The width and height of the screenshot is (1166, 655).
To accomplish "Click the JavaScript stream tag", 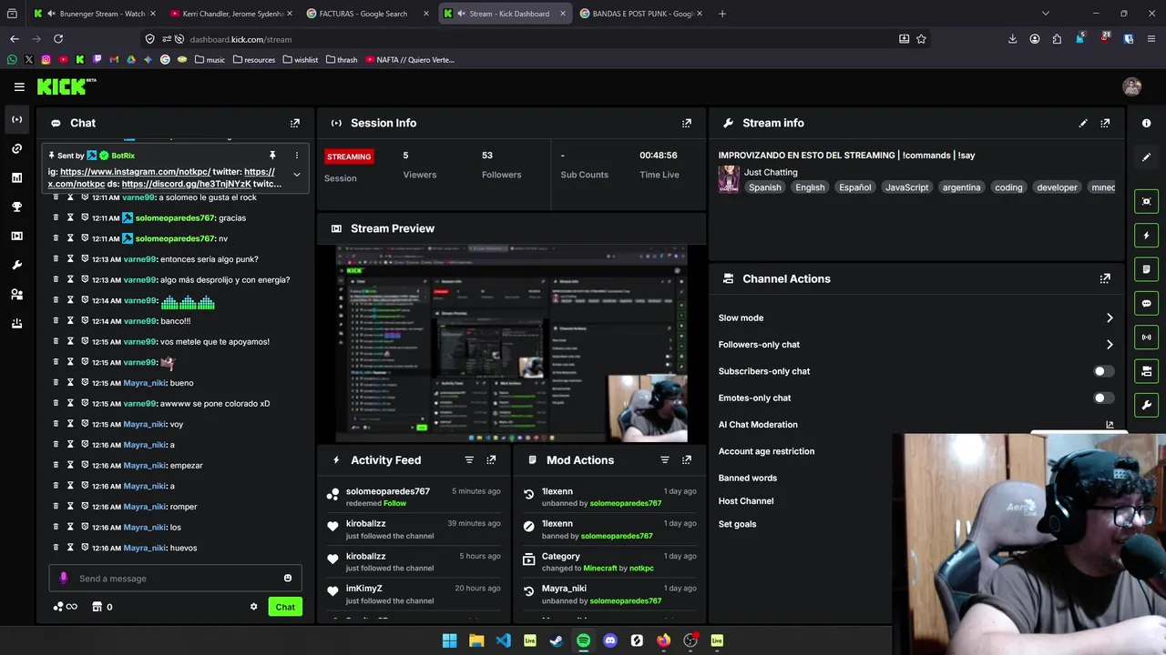I will tap(907, 187).
